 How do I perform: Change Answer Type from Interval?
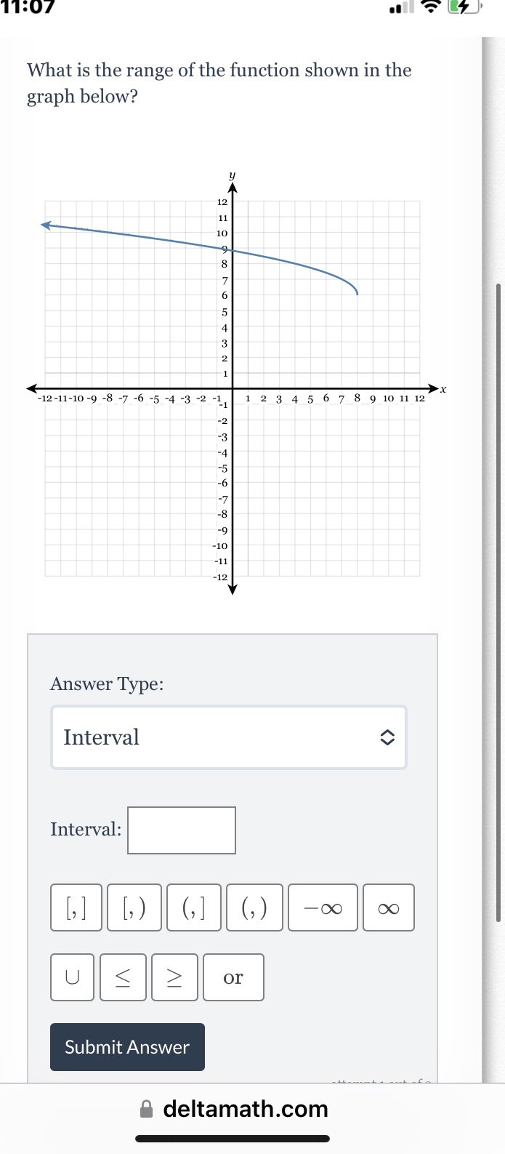tap(228, 737)
